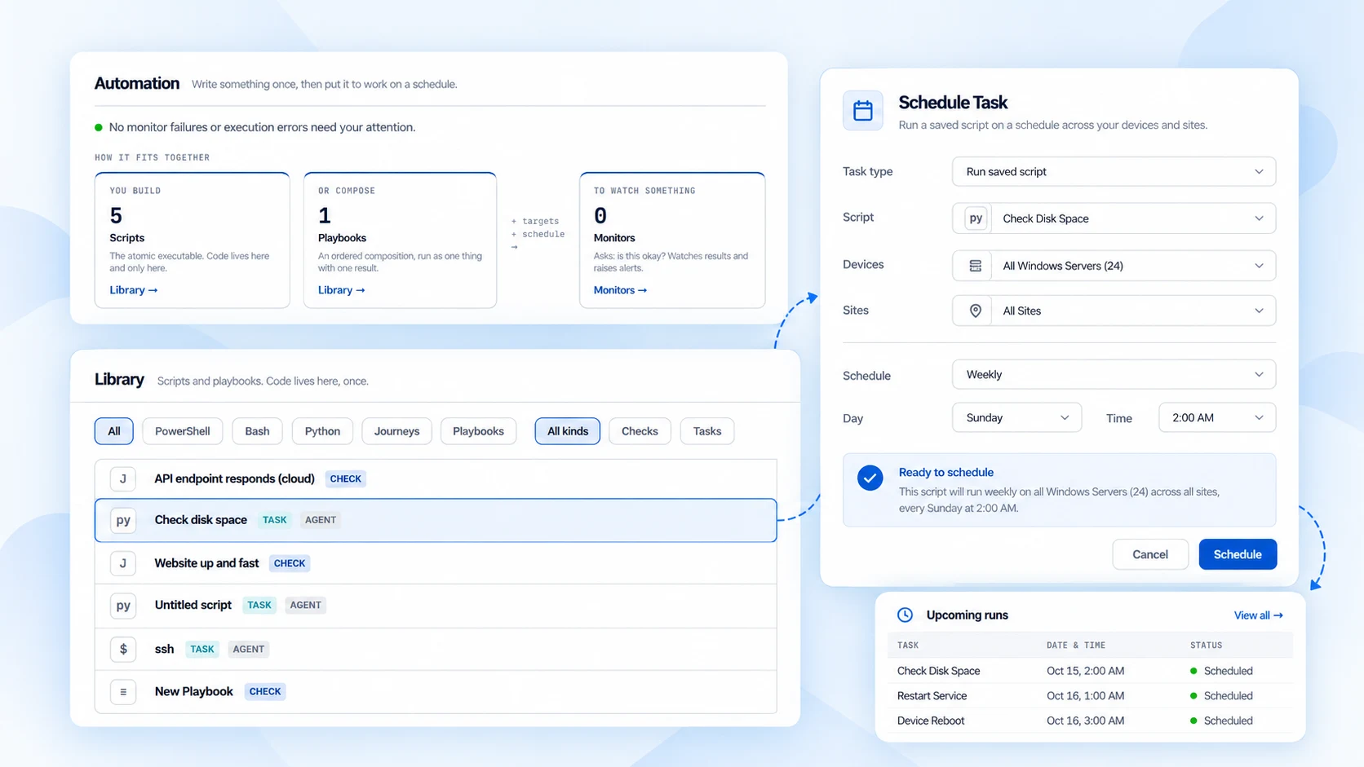Select the All kinds filter
This screenshot has width=1364, height=767.
(x=568, y=431)
